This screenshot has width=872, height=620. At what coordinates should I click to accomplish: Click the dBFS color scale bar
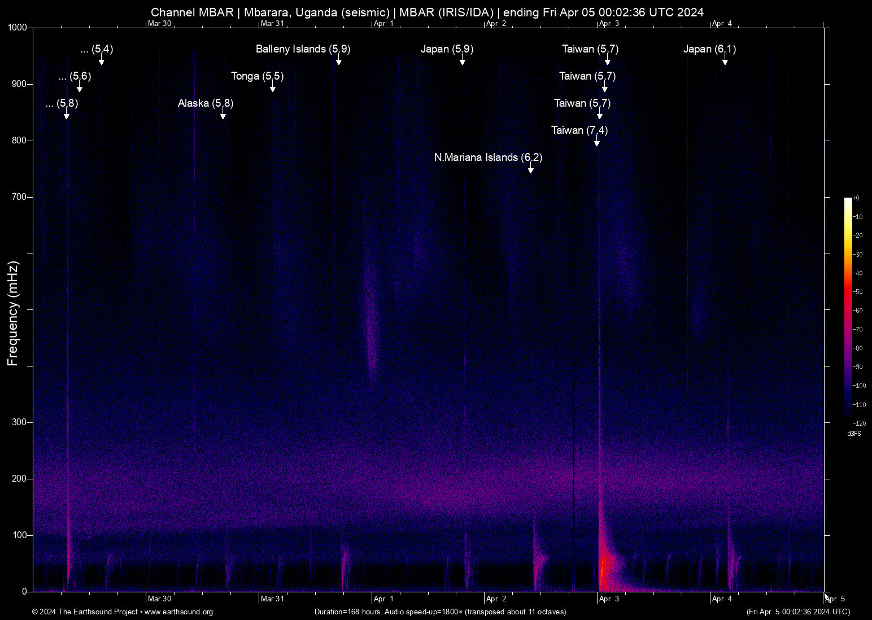[848, 311]
